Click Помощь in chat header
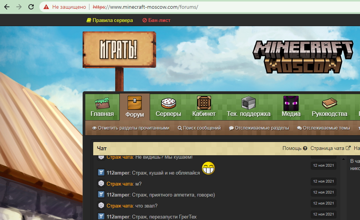 [x=294, y=148]
